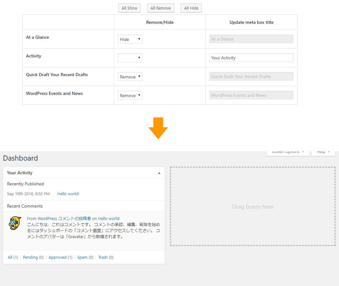Click the At a Glance row label

pyautogui.click(x=37, y=37)
